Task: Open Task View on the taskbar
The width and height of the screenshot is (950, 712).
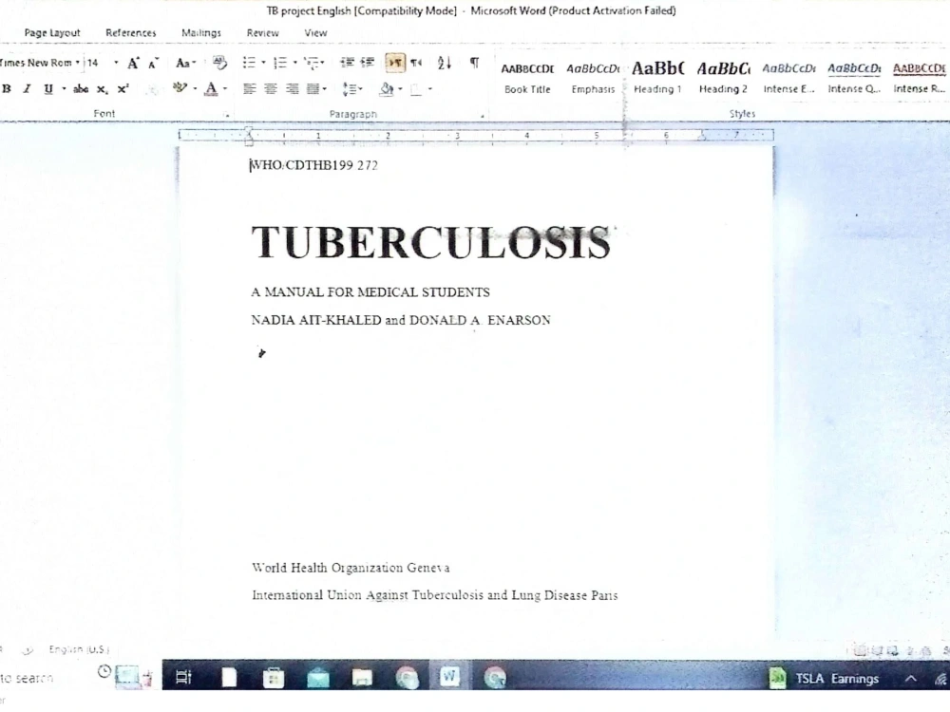Action: point(183,677)
